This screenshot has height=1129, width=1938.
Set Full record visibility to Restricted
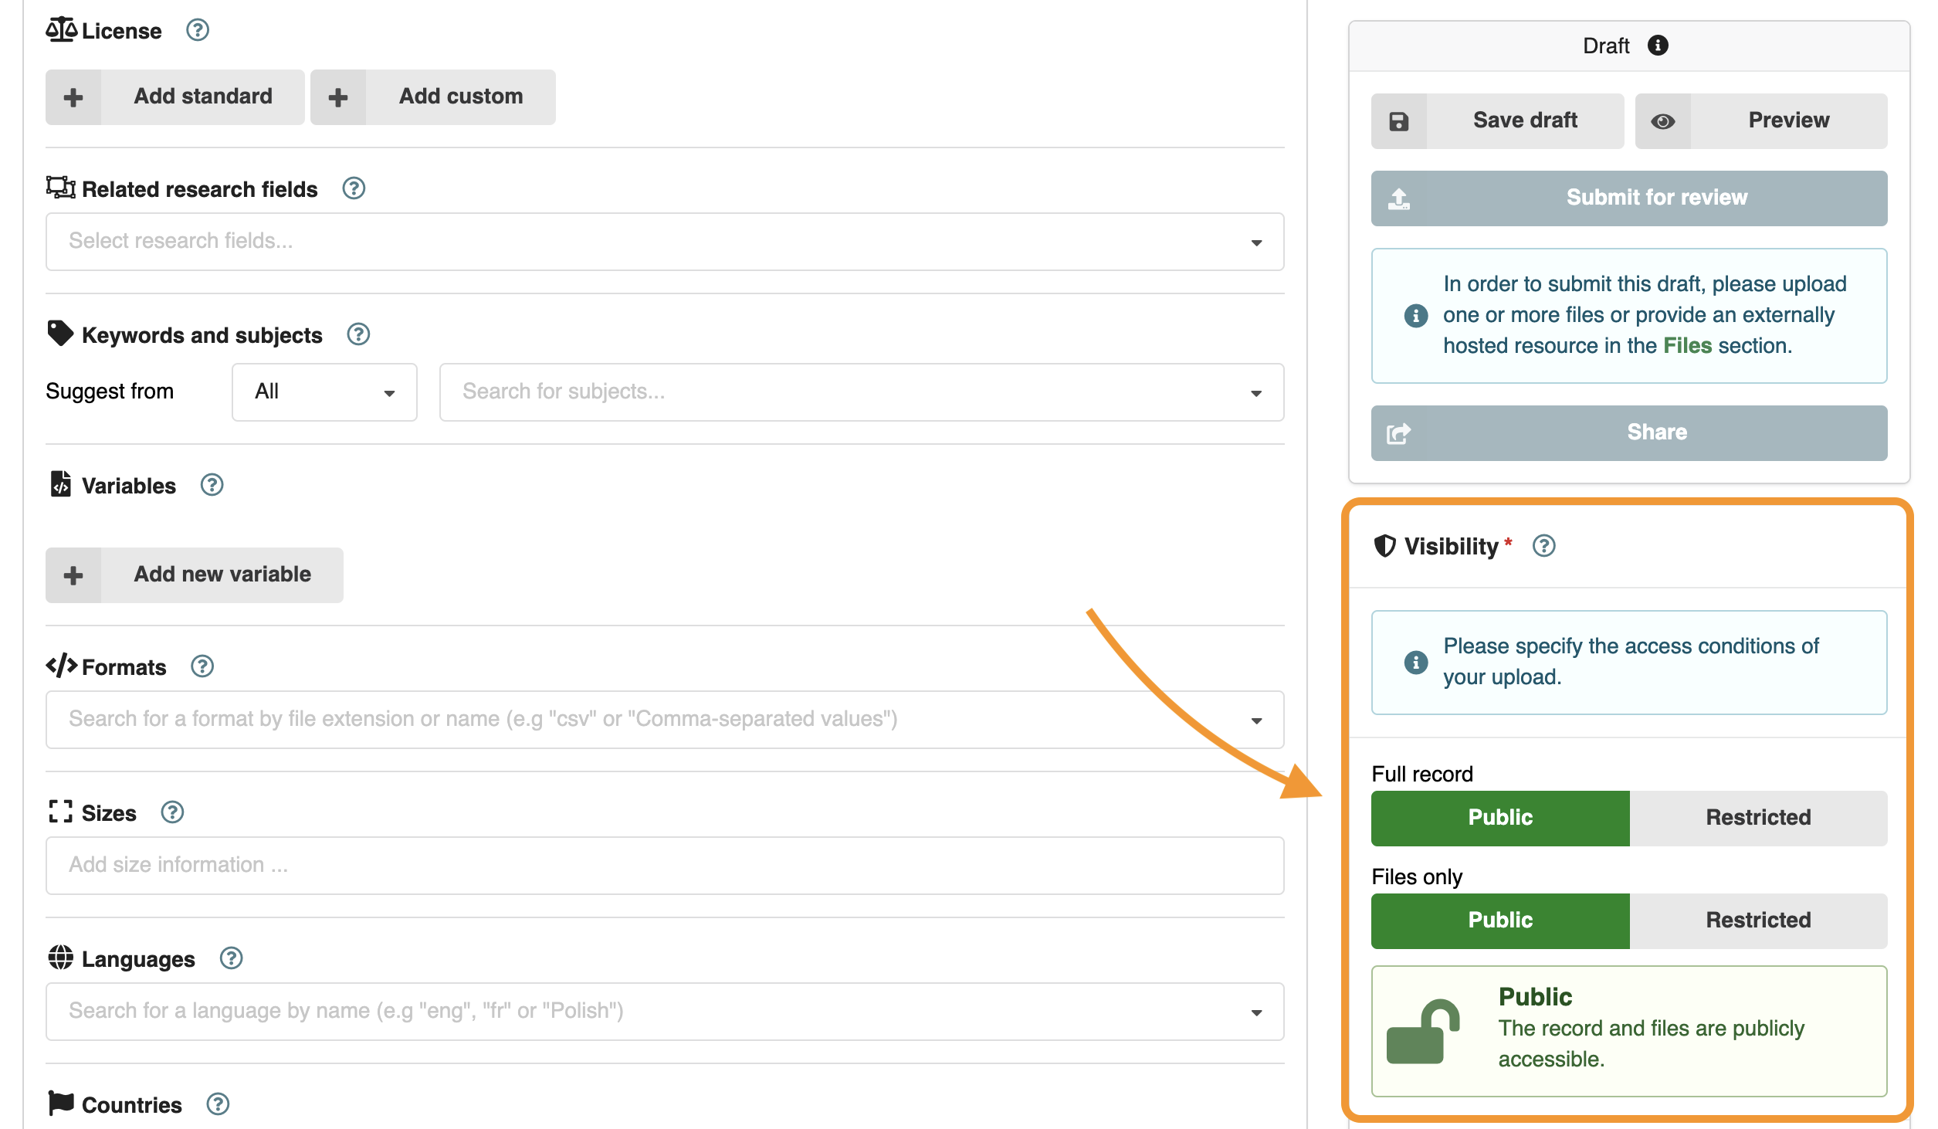click(1758, 818)
